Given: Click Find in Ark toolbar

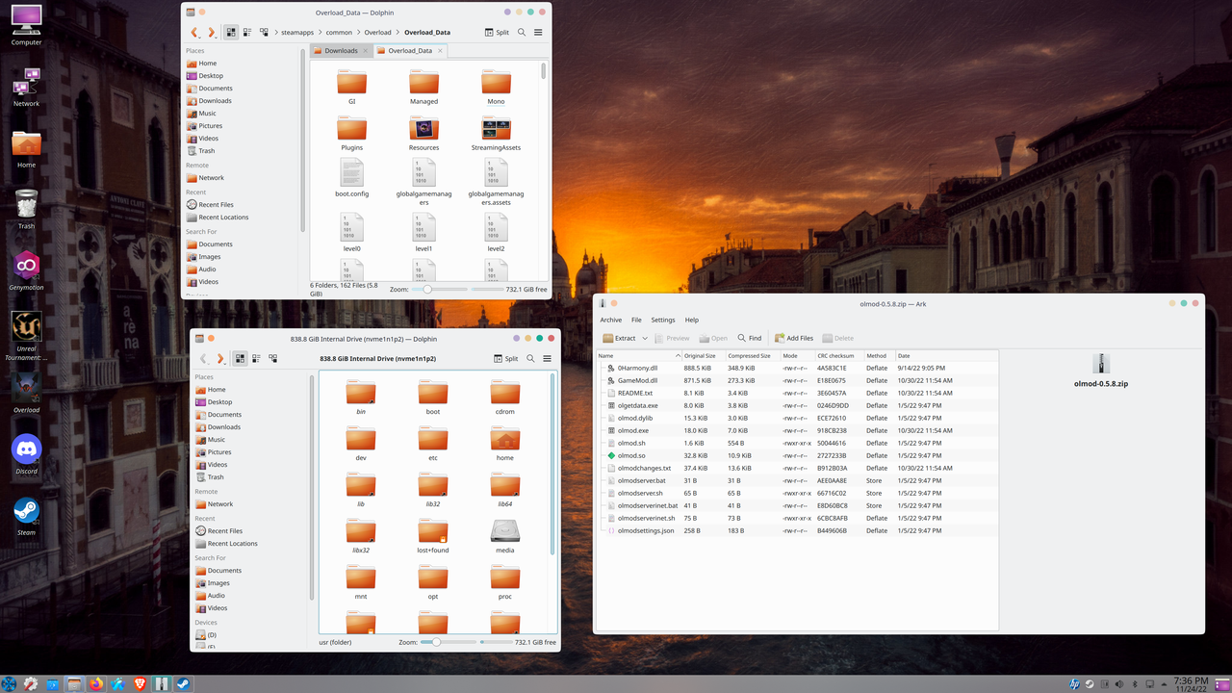Looking at the screenshot, I should (x=750, y=338).
